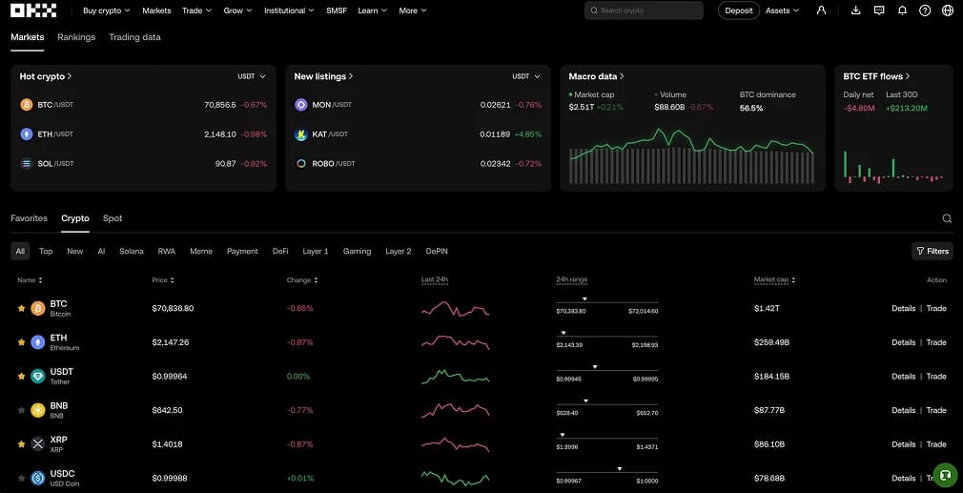
Task: Open the Markets link in top navigation
Action: [156, 10]
